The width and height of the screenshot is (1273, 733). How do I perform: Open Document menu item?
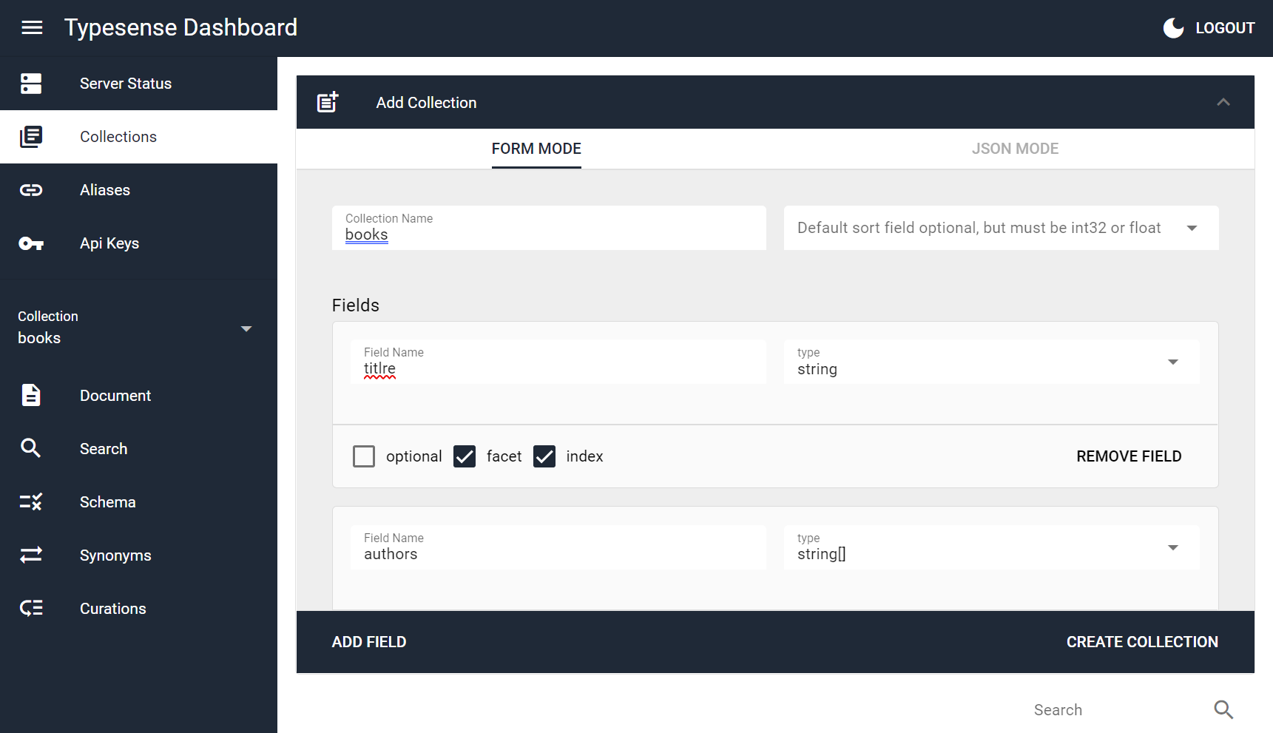click(138, 396)
